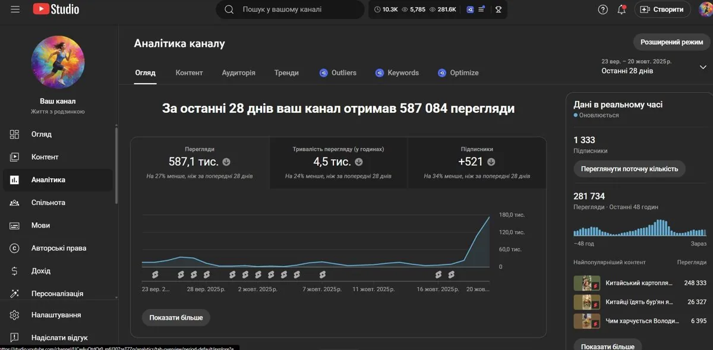Switch to the Аудиторія tab

coord(238,72)
